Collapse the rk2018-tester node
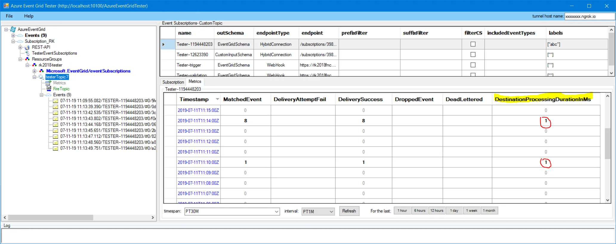 (27, 65)
